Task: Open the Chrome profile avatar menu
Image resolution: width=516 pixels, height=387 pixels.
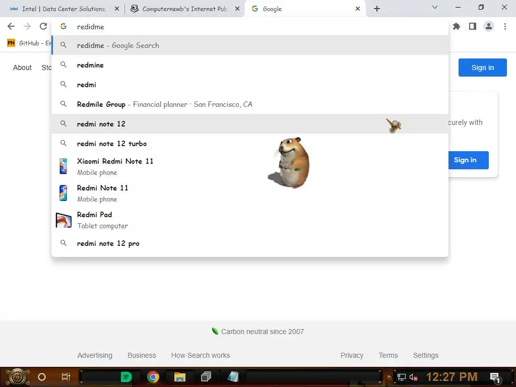Action: [489, 26]
